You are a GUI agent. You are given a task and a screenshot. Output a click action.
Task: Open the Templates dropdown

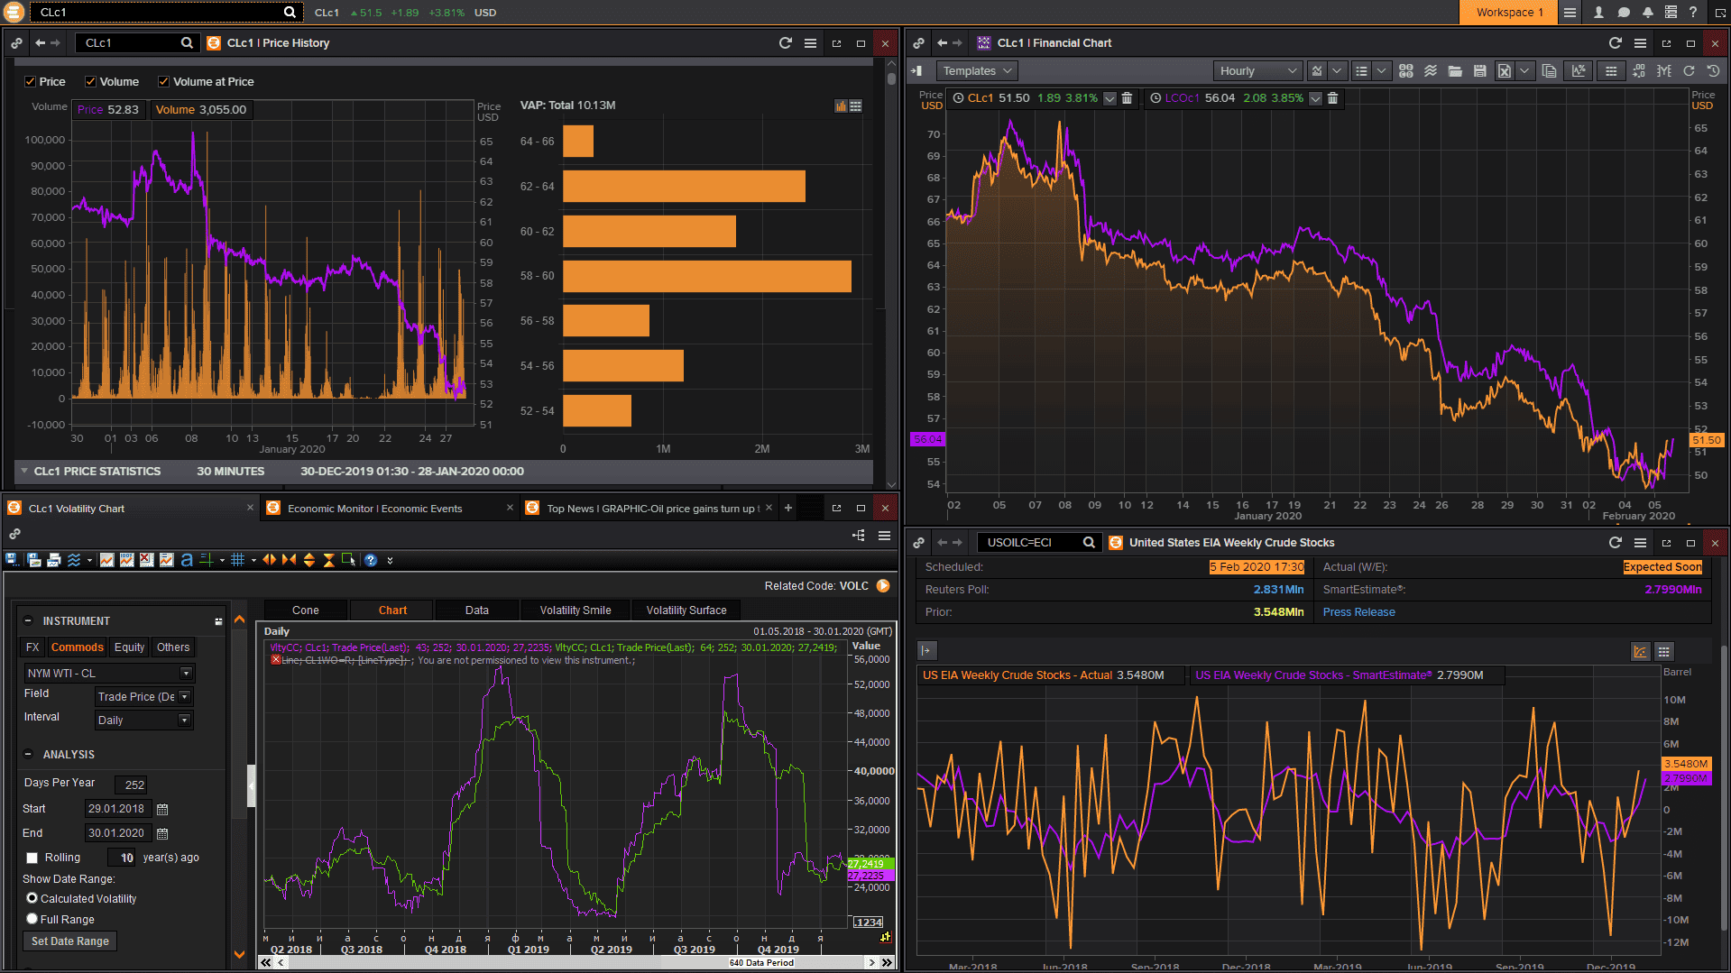(x=977, y=70)
